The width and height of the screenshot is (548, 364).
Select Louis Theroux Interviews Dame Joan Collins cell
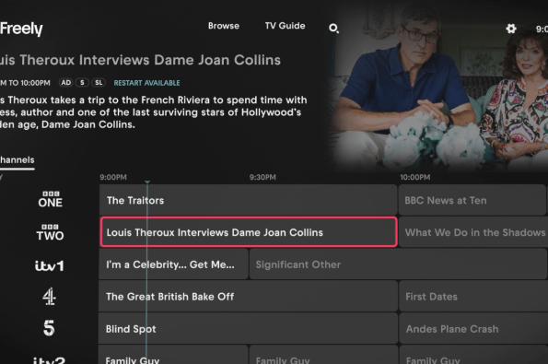pos(249,232)
